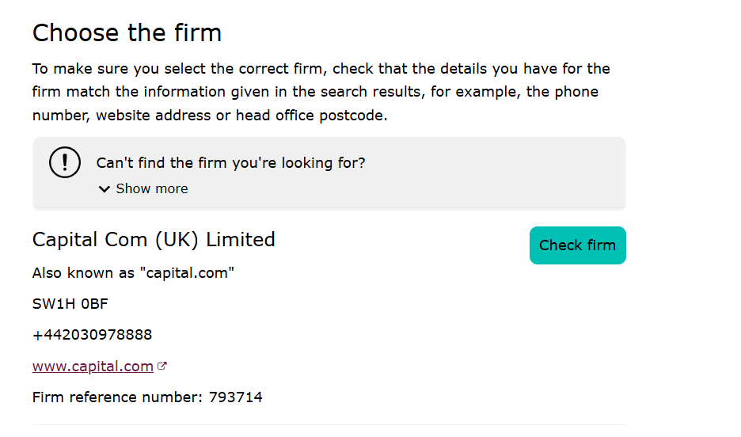Image resolution: width=741 pixels, height=437 pixels.
Task: Expand the "Show more" text label
Action: click(x=152, y=189)
